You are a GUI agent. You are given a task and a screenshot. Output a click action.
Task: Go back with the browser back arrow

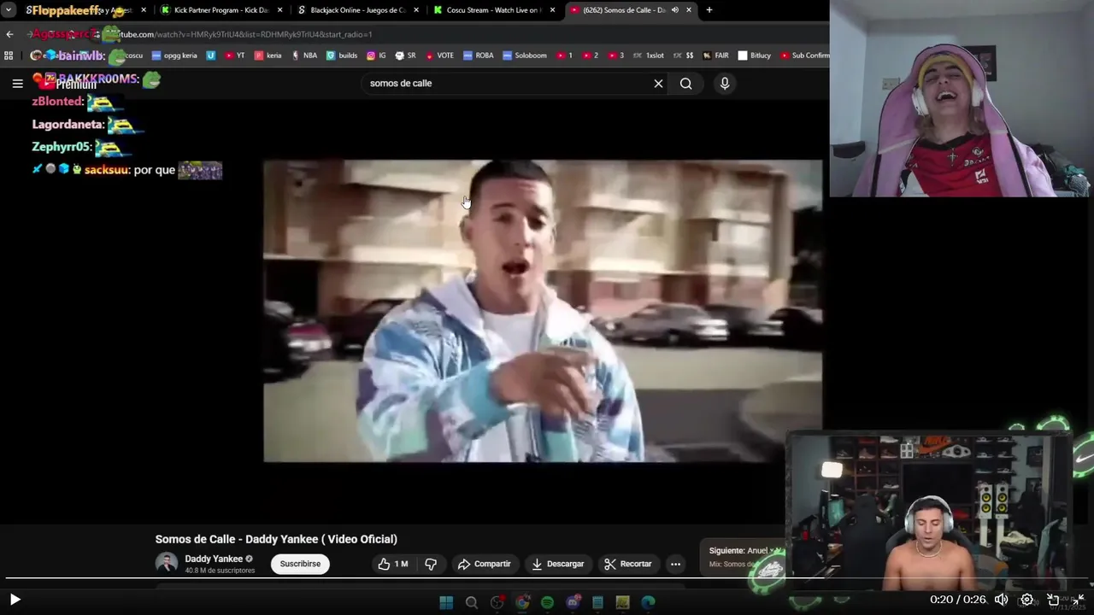coord(9,34)
